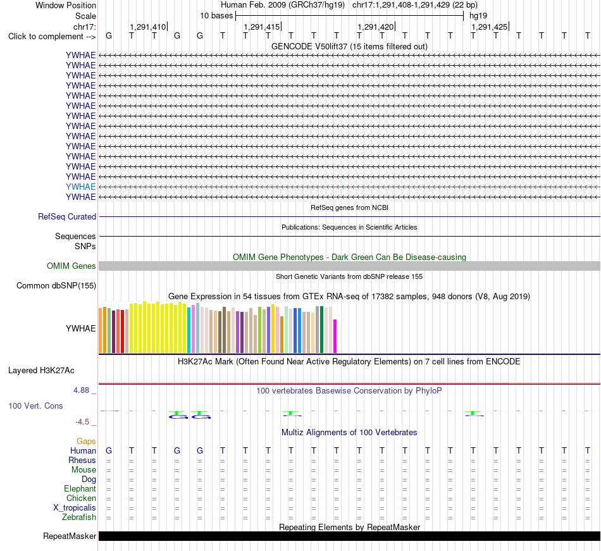Image resolution: width=601 pixels, height=551 pixels.
Task: Click the magenta bar in GTEx chart
Action: click(335, 336)
